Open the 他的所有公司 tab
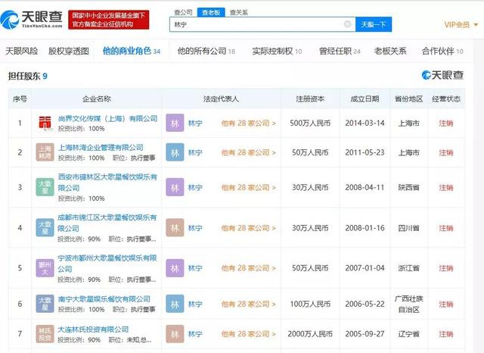Image resolution: width=484 pixels, height=353 pixels. 206,51
